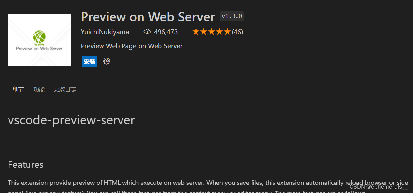Click the Preview on Web Server title

click(x=148, y=16)
